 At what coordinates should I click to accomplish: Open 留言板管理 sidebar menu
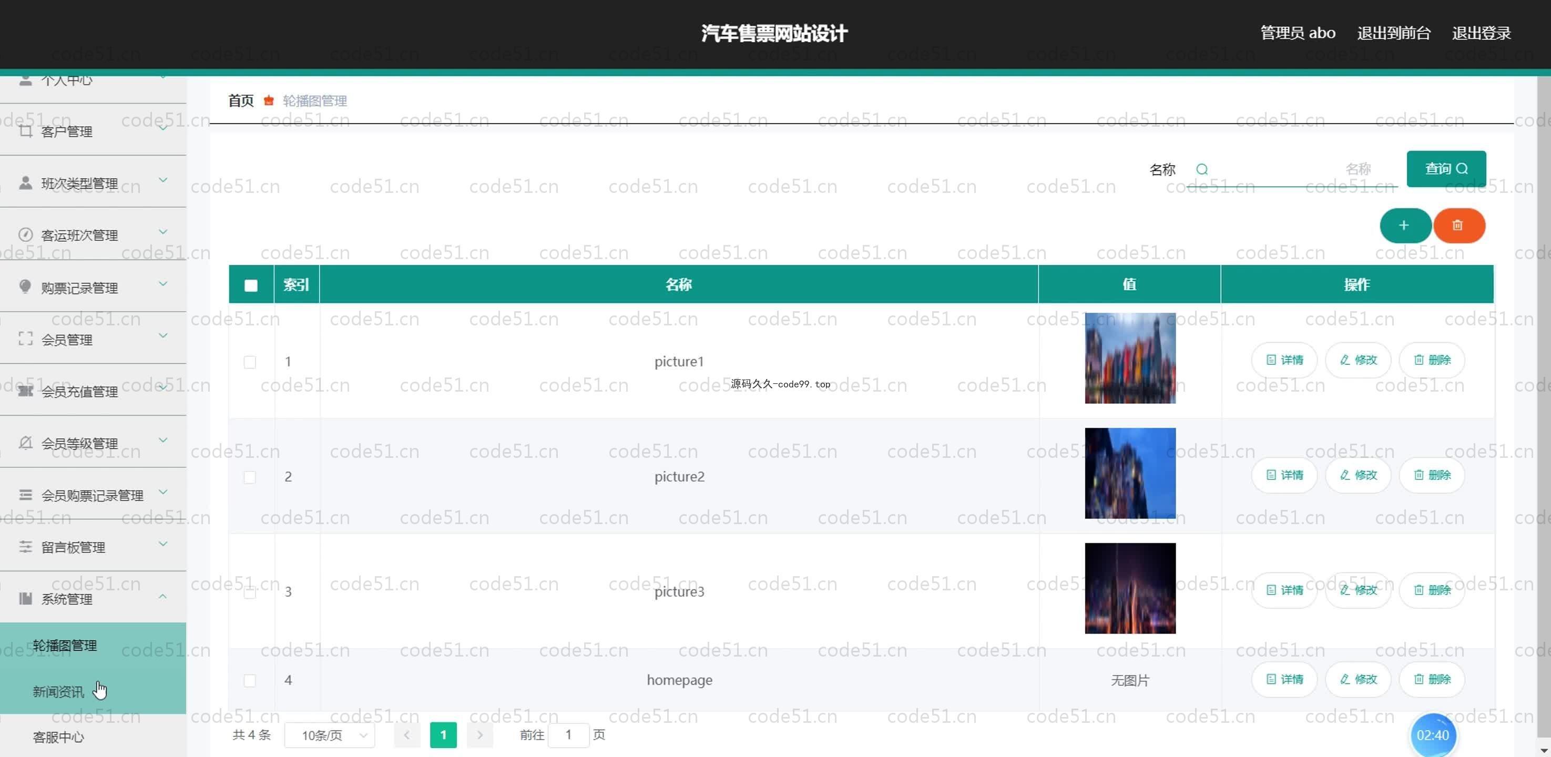(93, 547)
